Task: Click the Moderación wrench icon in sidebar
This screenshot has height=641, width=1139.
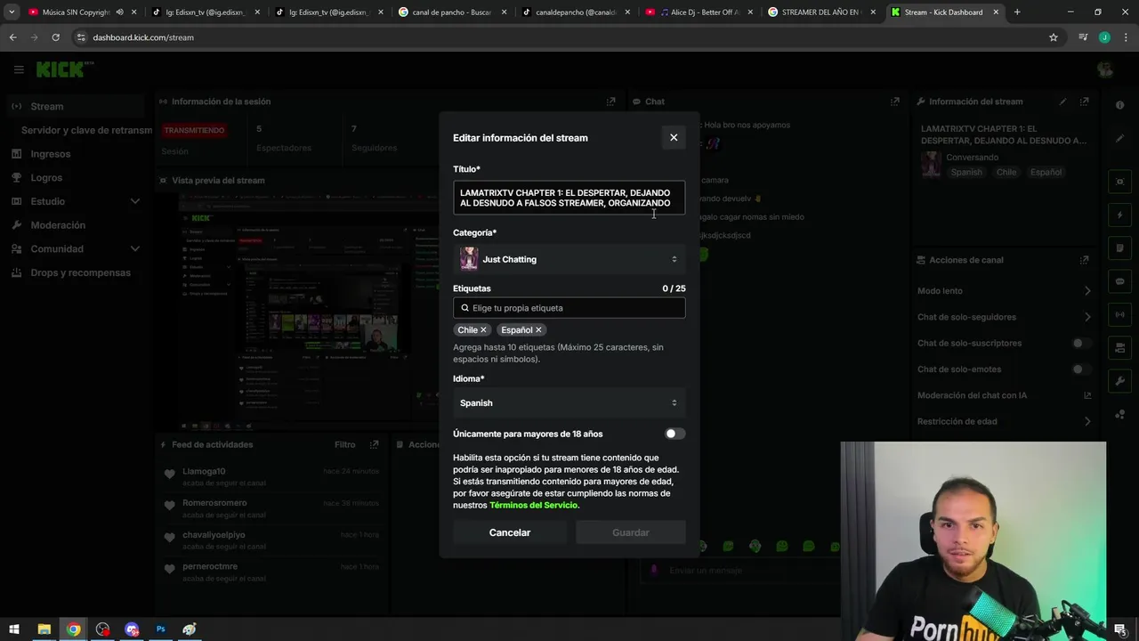Action: (17, 225)
